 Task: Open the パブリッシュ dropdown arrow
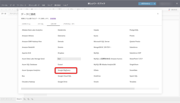coord(154,4)
